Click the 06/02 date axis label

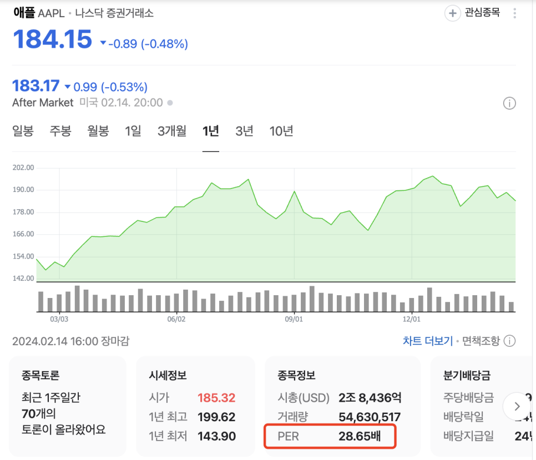click(176, 319)
